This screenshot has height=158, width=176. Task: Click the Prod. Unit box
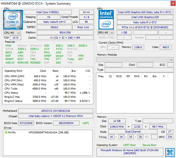click(83, 27)
